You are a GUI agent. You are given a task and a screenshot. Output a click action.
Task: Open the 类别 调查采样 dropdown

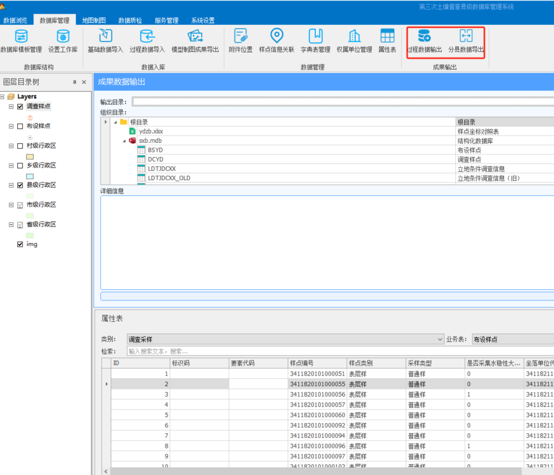440,339
